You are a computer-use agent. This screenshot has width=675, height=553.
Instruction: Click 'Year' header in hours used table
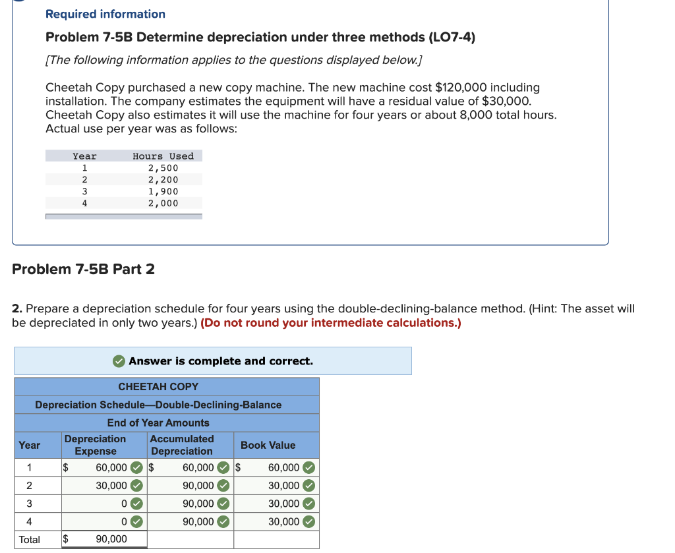(85, 156)
